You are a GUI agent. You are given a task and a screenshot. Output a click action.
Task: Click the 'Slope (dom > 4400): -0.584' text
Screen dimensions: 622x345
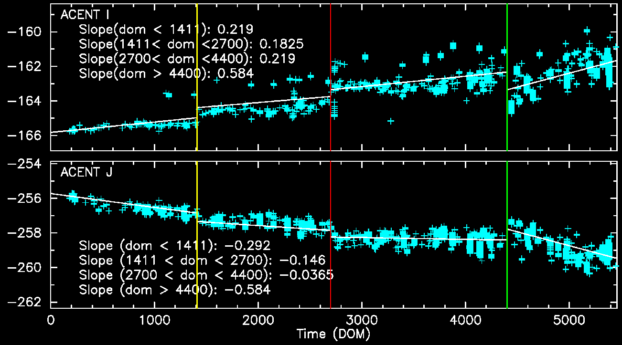click(x=175, y=290)
